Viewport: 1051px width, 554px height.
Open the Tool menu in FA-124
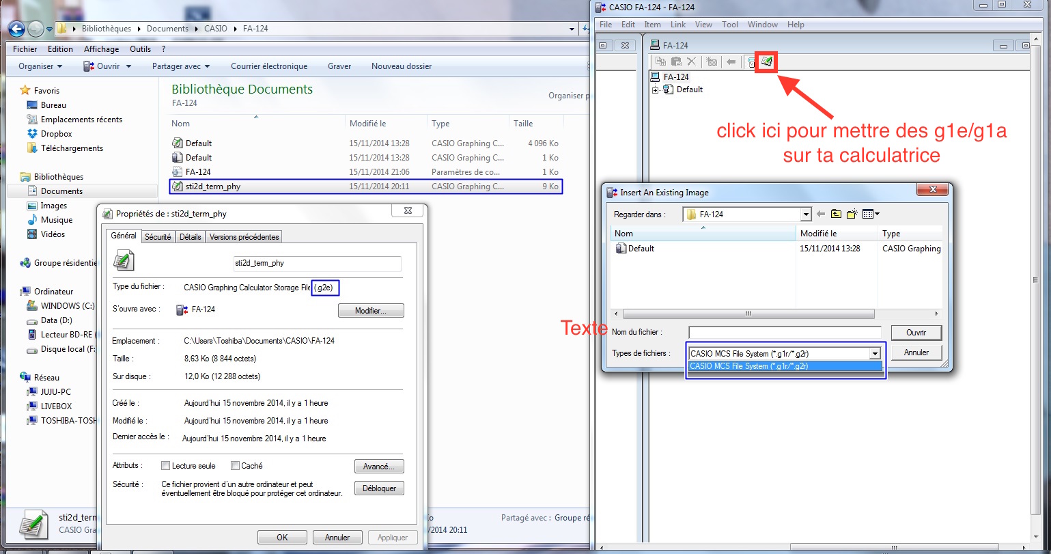coord(730,25)
